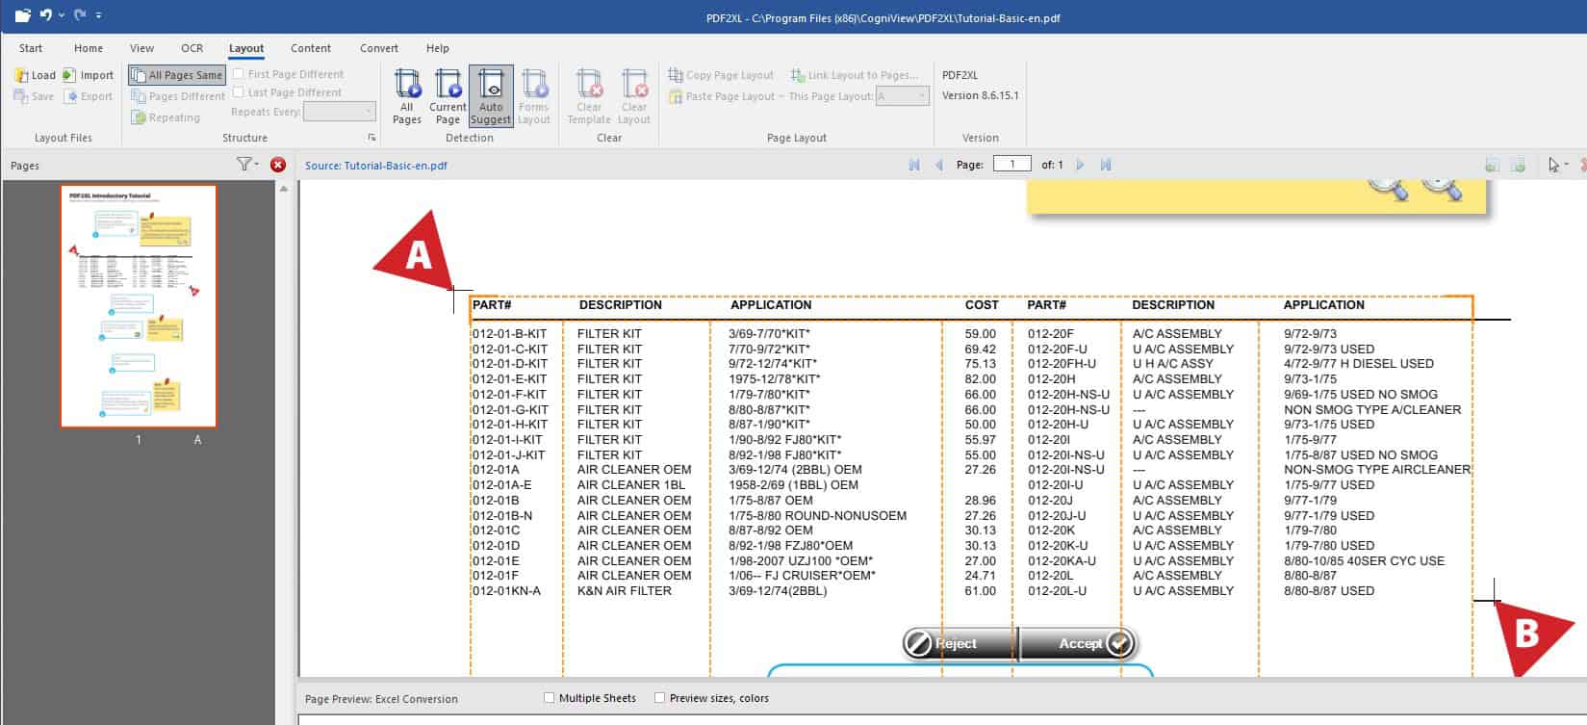This screenshot has height=725, width=1587.
Task: Accept the suggested layout
Action: coord(1078,643)
